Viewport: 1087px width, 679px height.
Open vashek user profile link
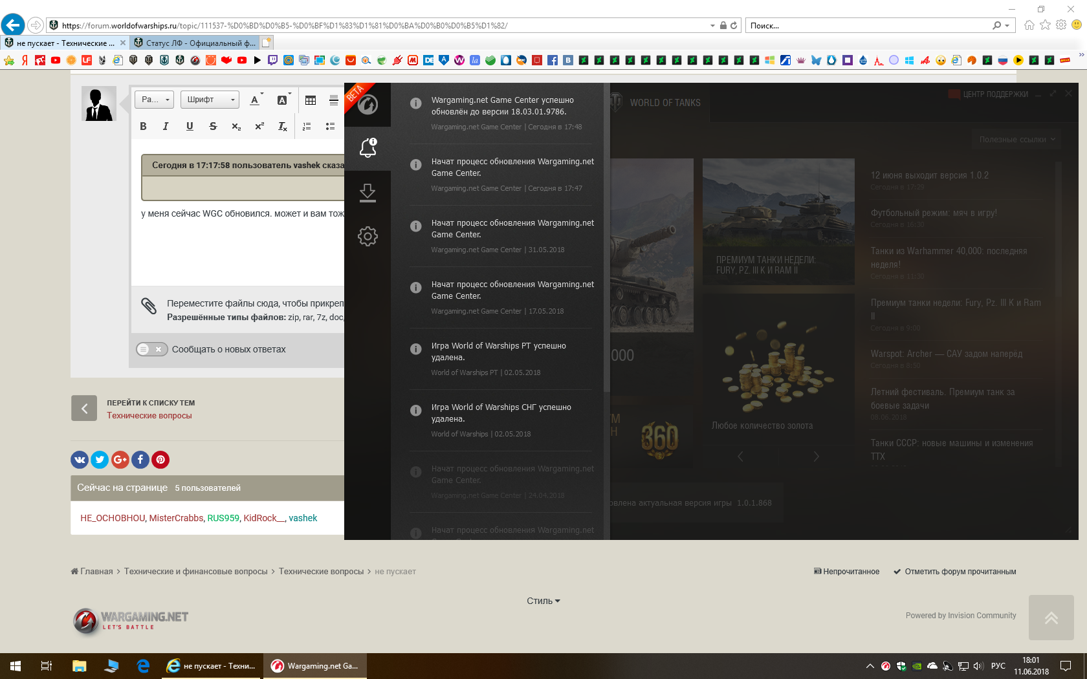[x=303, y=518]
